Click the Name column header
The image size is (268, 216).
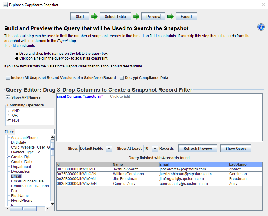click(136, 164)
